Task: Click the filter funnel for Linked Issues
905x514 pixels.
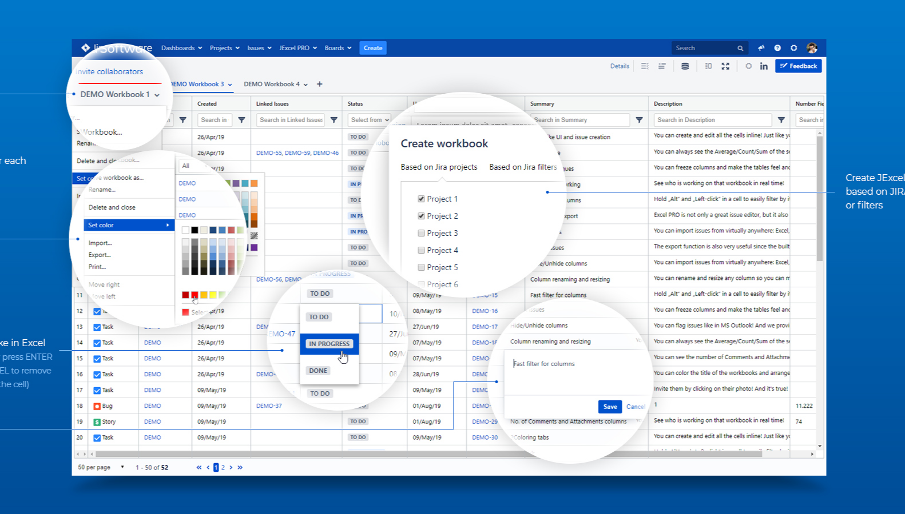Action: pos(334,120)
